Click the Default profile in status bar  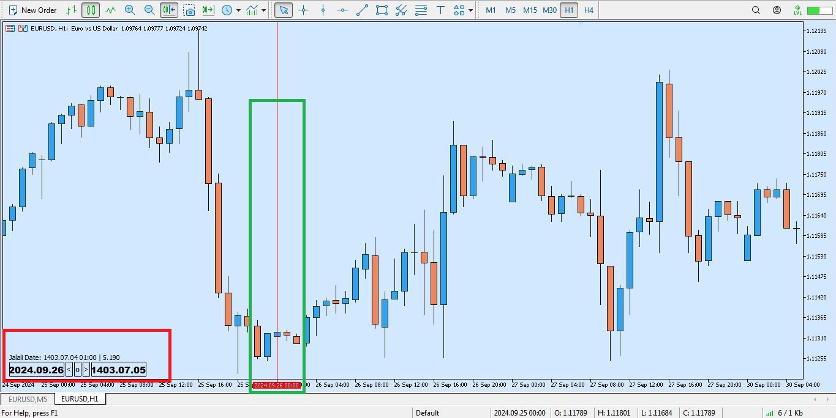coord(427,413)
